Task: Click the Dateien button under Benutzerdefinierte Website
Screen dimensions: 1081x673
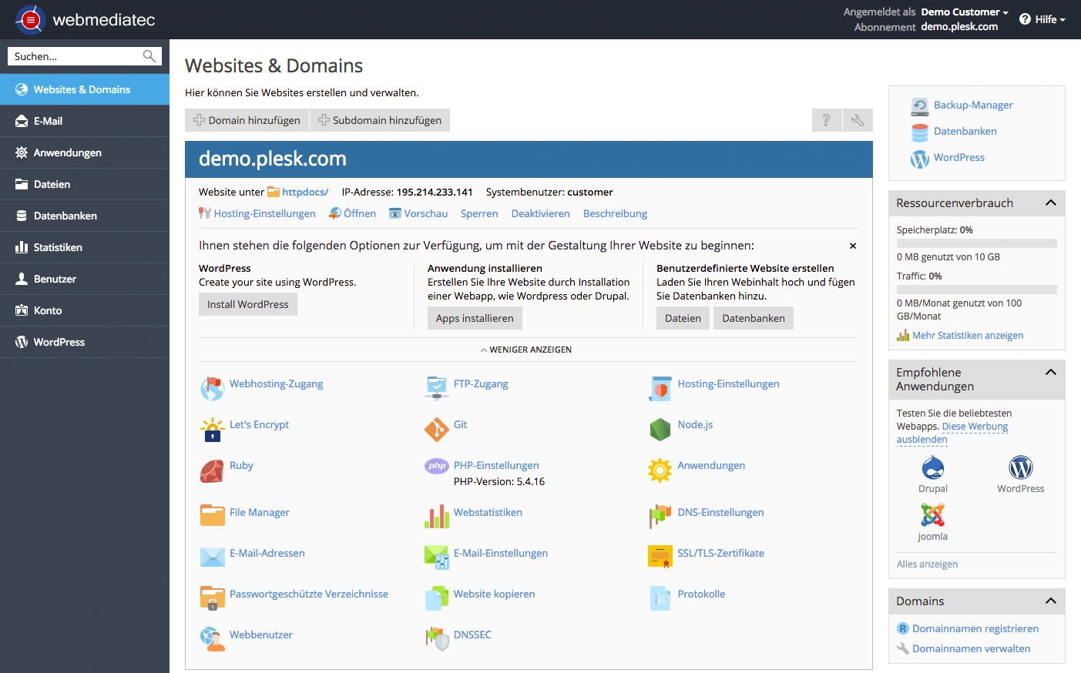Action: tap(683, 318)
